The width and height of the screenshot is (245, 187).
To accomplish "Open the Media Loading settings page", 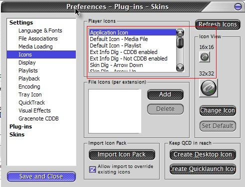I will pyautogui.click(x=35, y=46).
